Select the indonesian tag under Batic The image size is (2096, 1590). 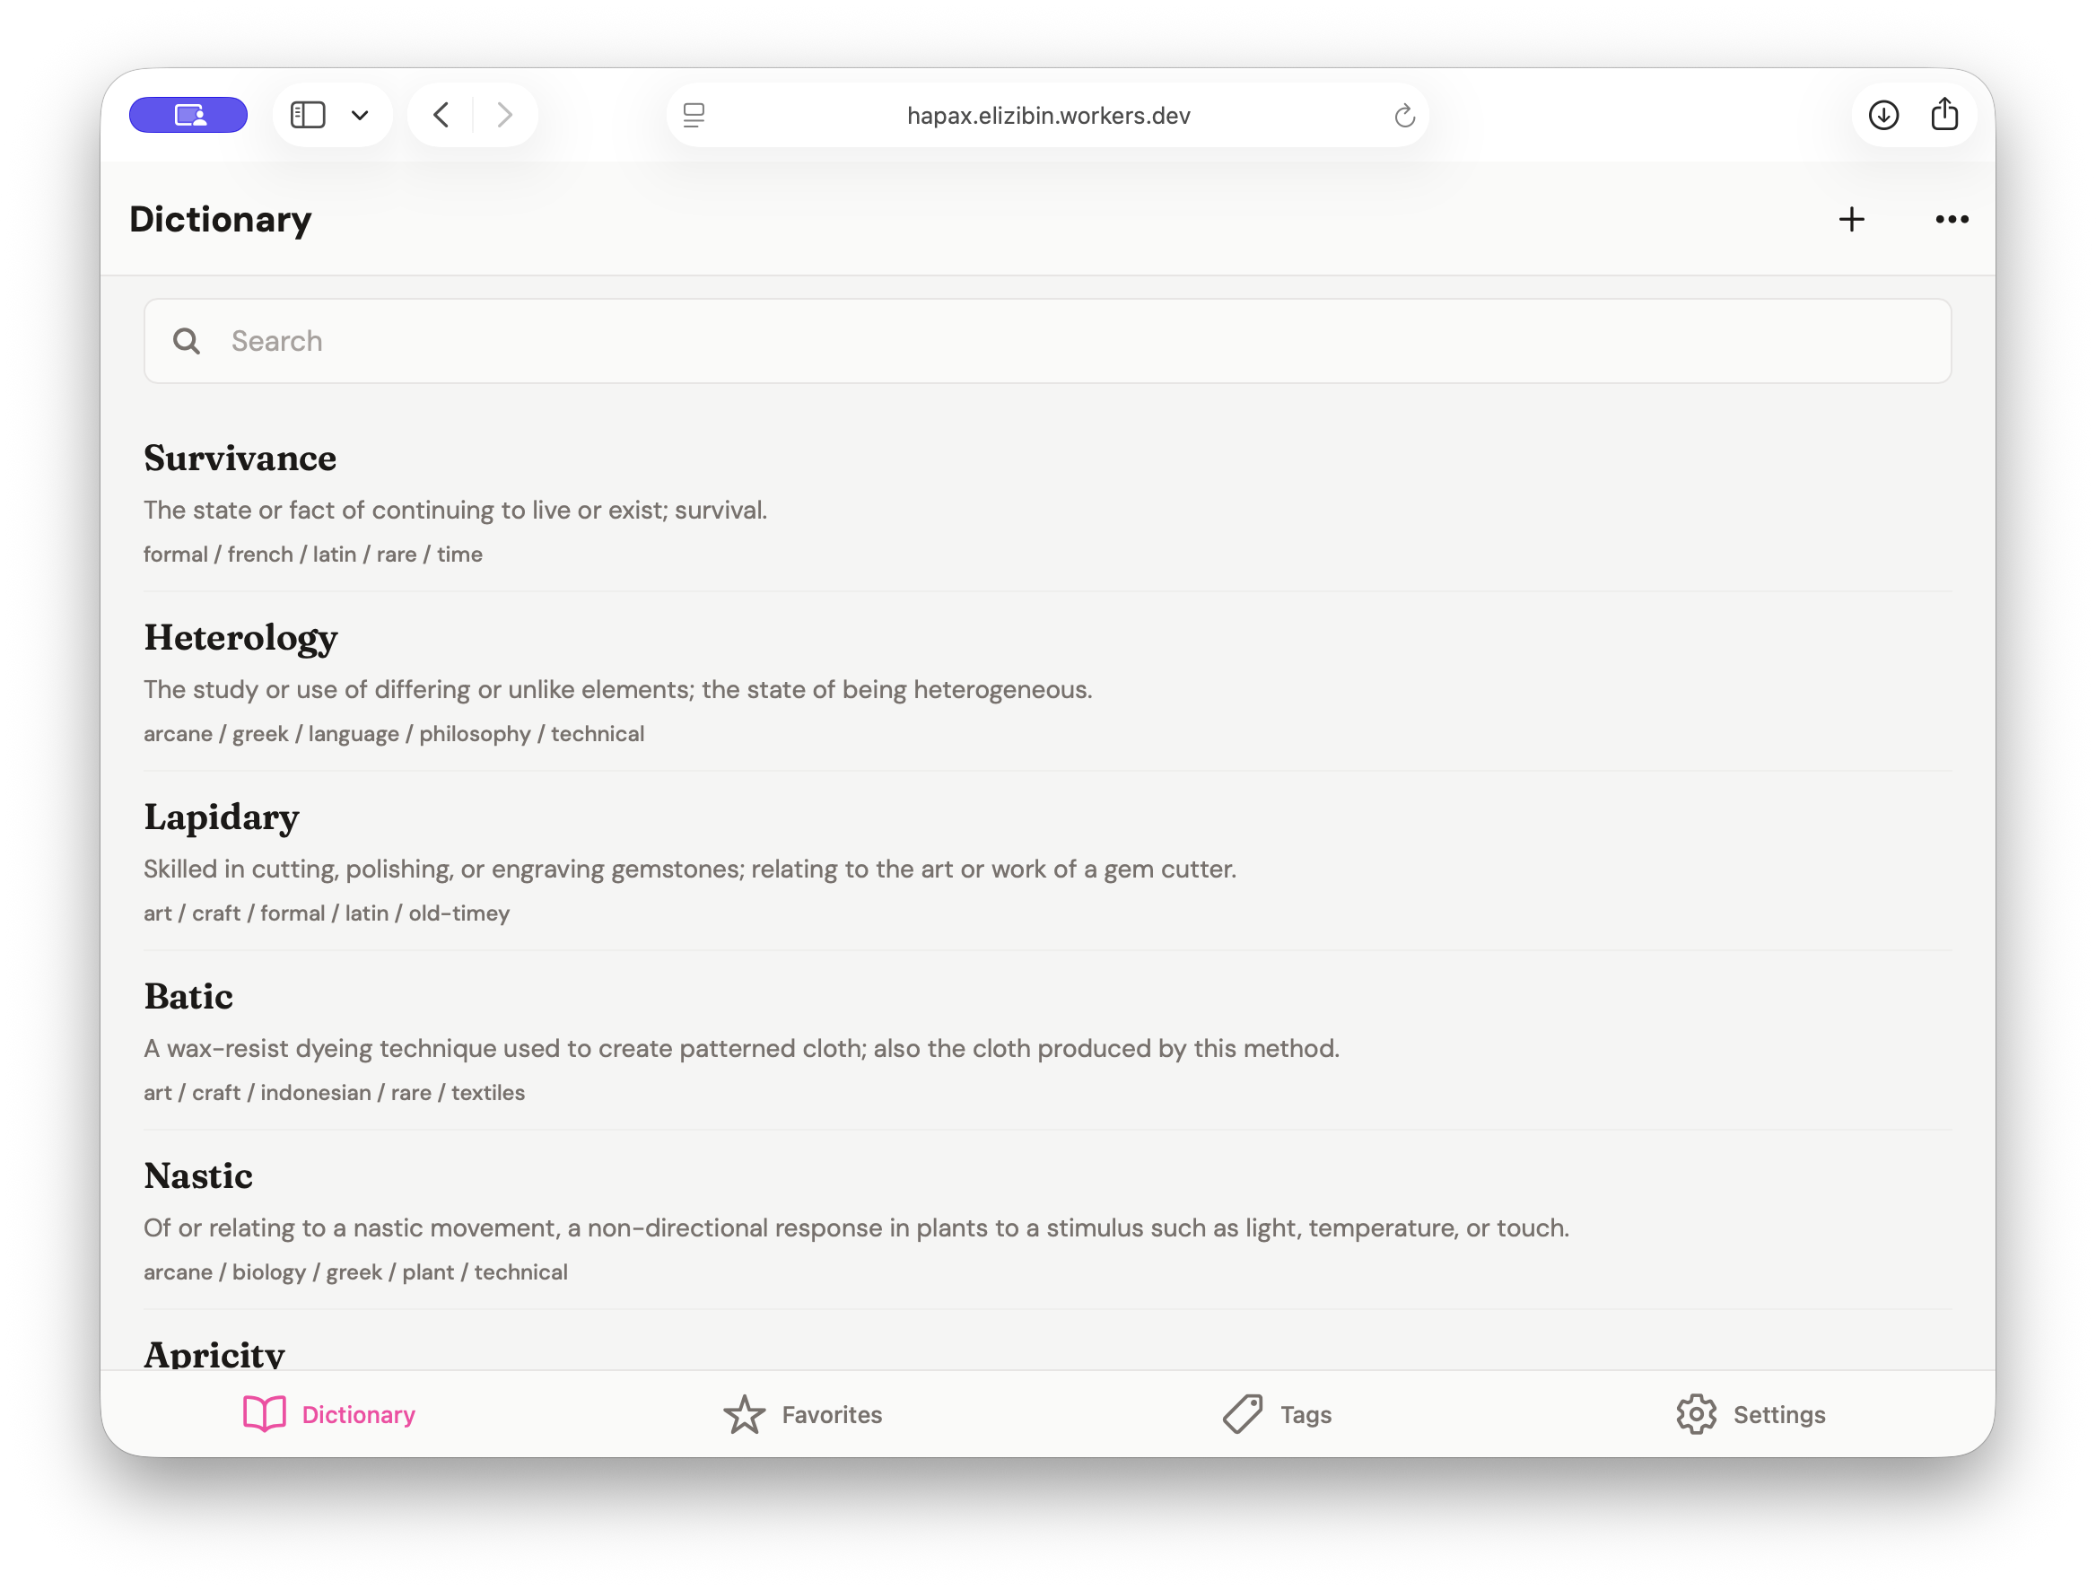point(317,1092)
